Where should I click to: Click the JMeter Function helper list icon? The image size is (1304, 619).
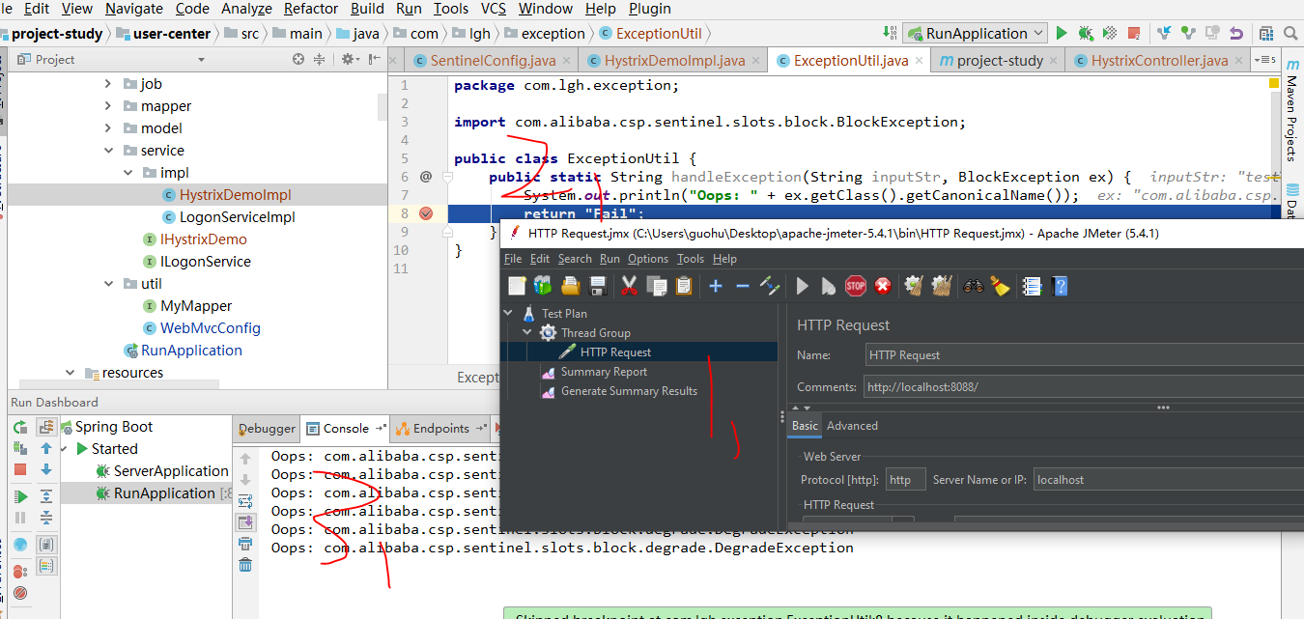1032,286
